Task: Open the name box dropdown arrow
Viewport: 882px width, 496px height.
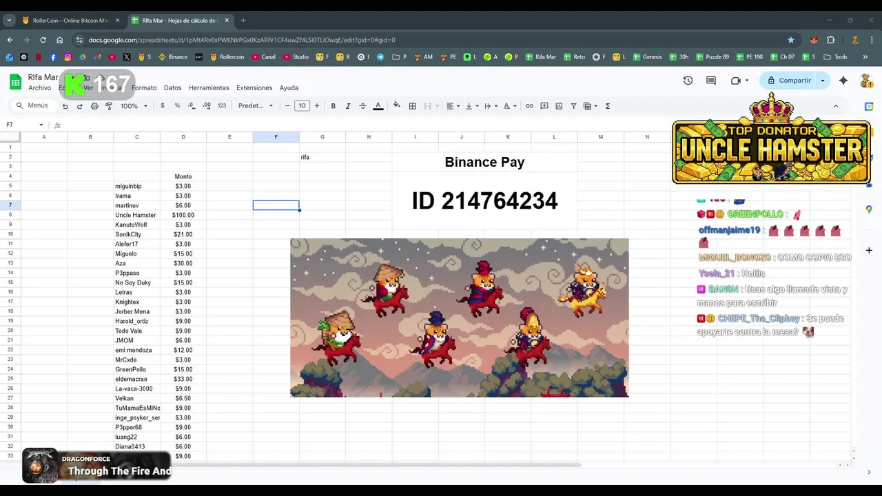Action: [x=41, y=125]
